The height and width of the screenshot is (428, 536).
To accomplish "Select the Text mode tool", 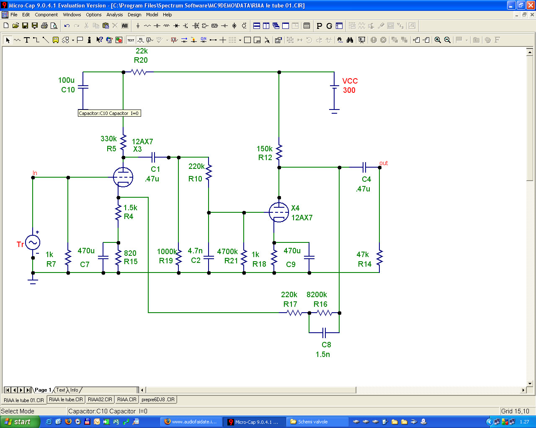I will pyautogui.click(x=26, y=40).
